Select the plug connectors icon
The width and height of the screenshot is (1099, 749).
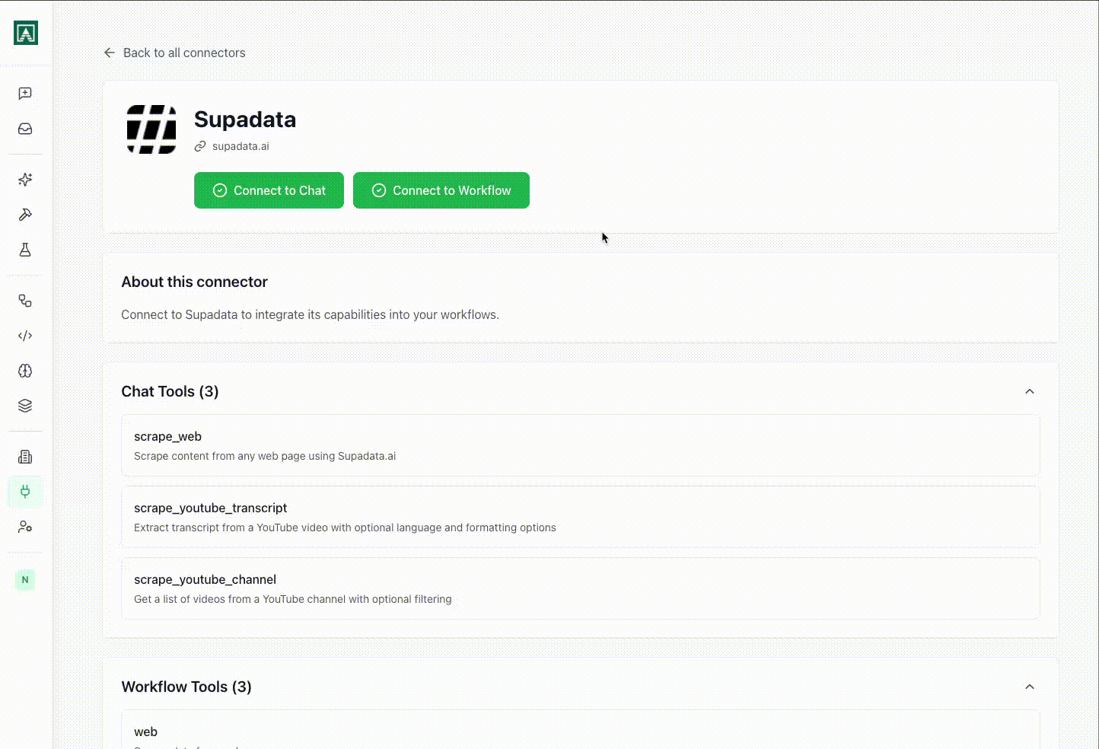coord(25,492)
